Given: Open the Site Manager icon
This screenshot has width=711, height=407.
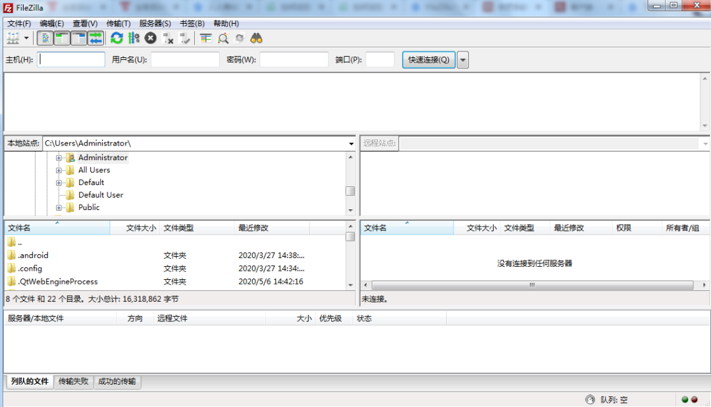Looking at the screenshot, I should click(13, 38).
